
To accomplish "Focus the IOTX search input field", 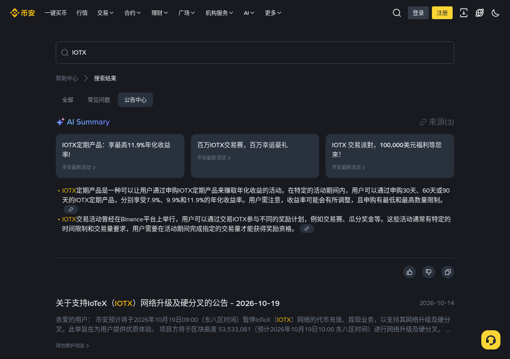I will tap(255, 53).
